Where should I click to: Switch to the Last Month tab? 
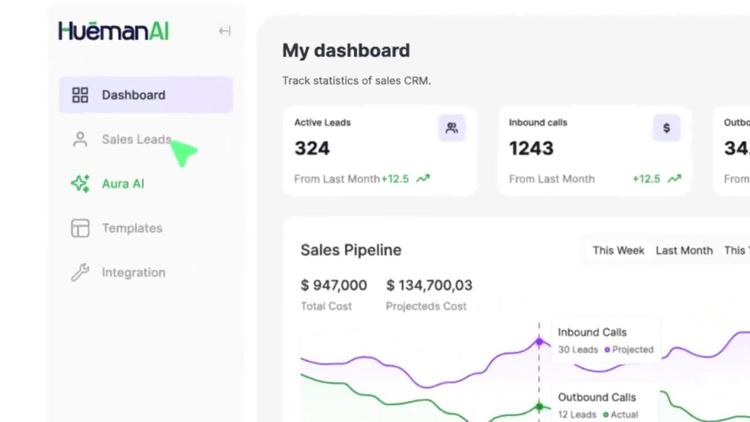(x=684, y=250)
